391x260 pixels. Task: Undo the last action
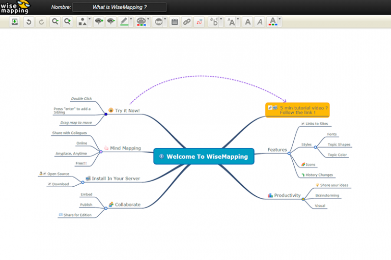click(x=29, y=22)
